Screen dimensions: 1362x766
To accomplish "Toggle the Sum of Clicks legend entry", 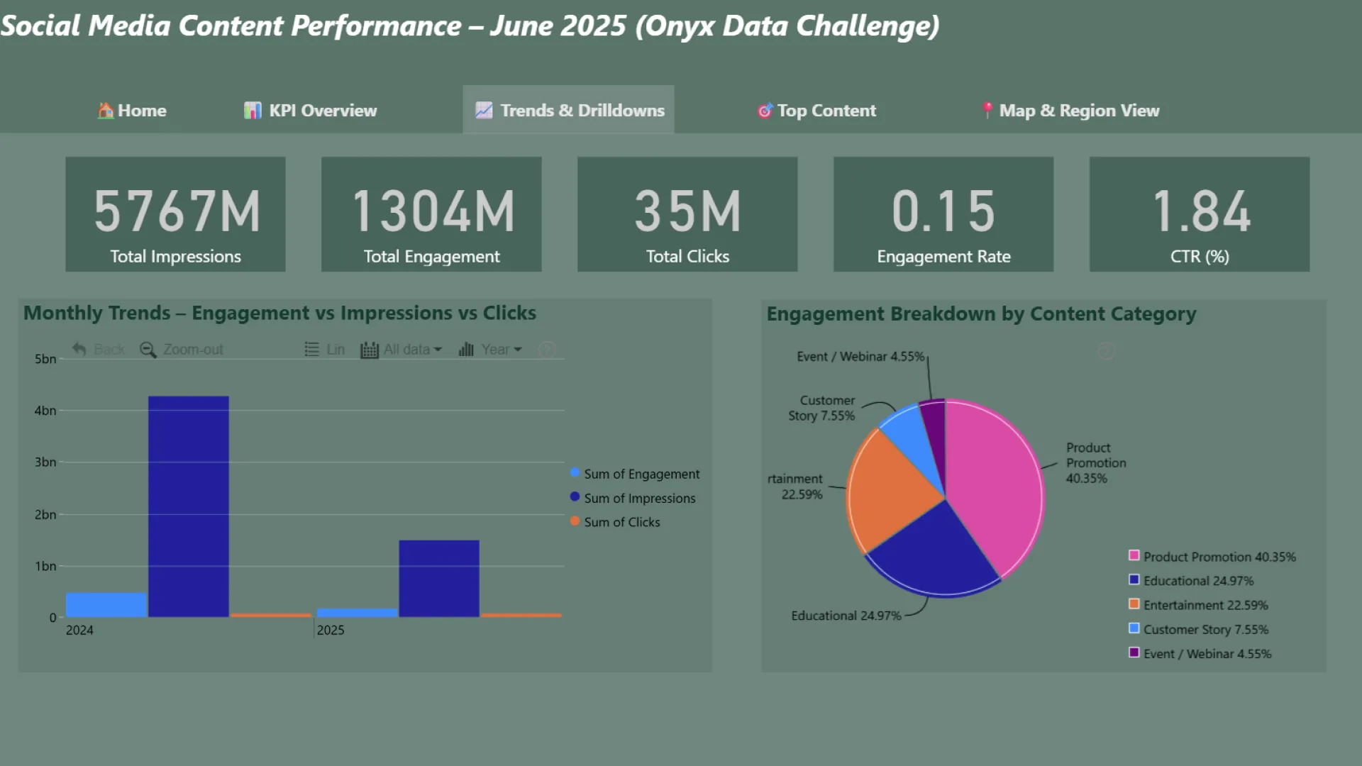I will pos(615,522).
